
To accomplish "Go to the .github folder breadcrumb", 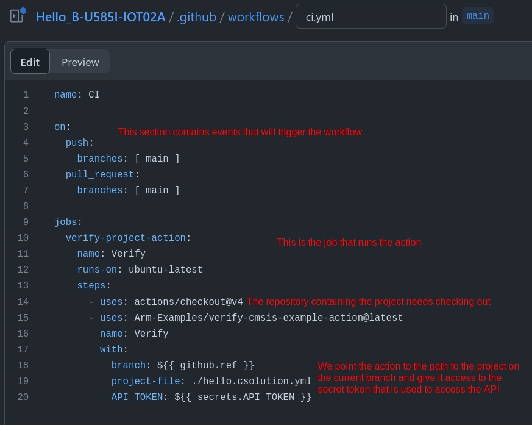I will 196,17.
